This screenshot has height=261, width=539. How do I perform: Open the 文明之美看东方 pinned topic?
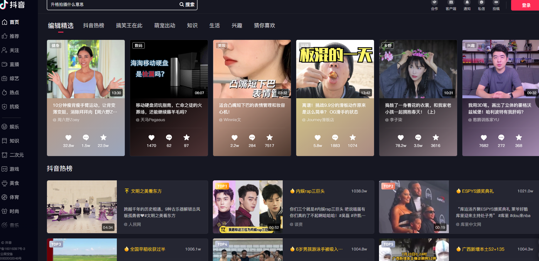pos(146,191)
